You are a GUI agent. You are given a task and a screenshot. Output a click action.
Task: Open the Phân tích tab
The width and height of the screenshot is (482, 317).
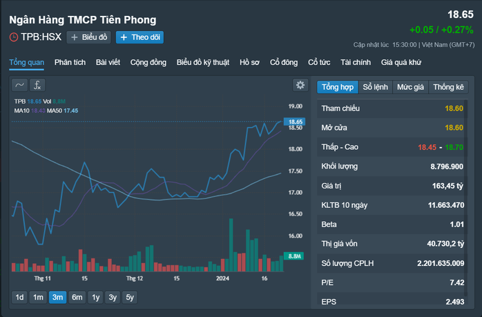pyautogui.click(x=70, y=62)
